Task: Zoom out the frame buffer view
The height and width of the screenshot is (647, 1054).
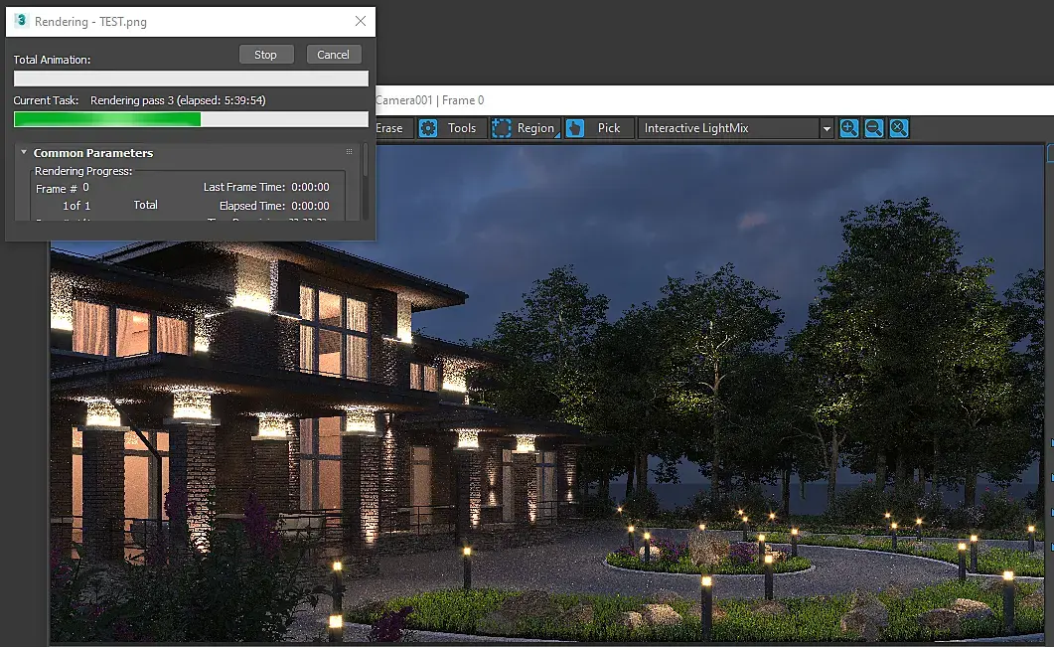Action: (874, 128)
